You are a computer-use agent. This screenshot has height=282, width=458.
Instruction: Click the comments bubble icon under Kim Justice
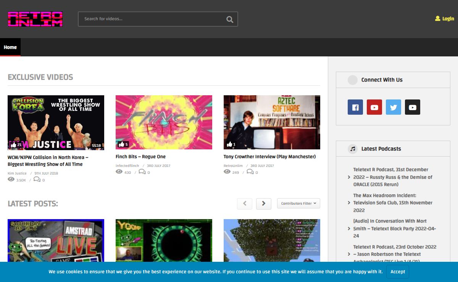(37, 179)
